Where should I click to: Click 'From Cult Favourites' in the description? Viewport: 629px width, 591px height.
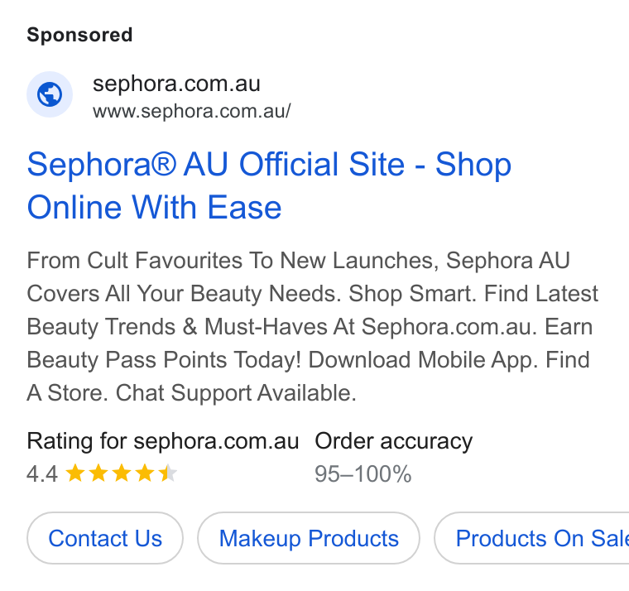pyautogui.click(x=134, y=261)
